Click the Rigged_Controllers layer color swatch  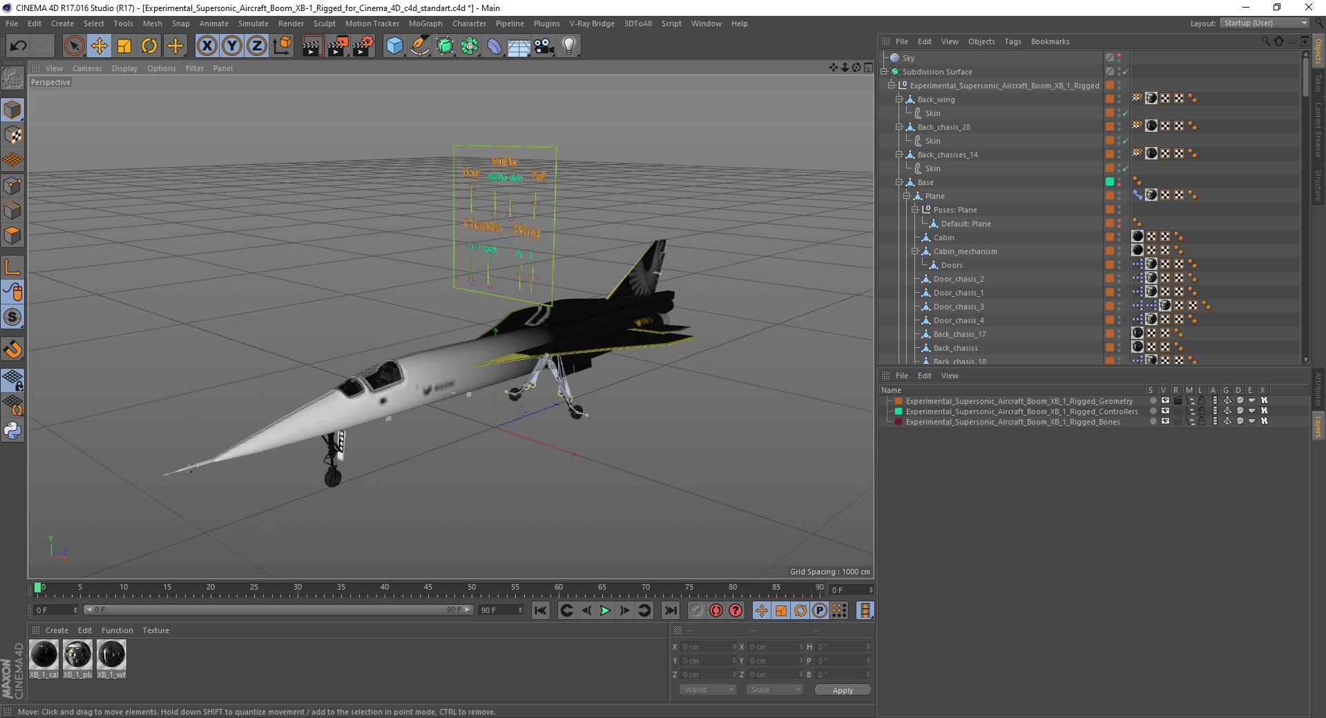899,411
